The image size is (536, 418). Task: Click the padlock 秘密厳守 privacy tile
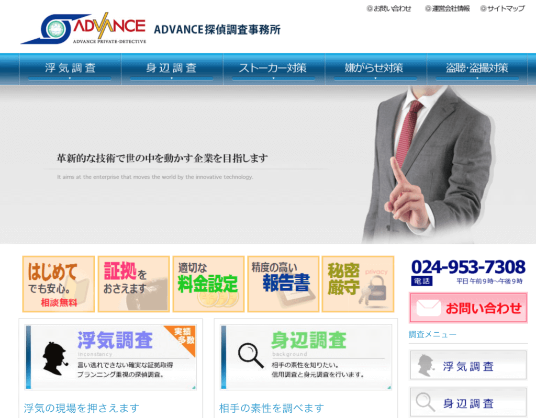[358, 284]
